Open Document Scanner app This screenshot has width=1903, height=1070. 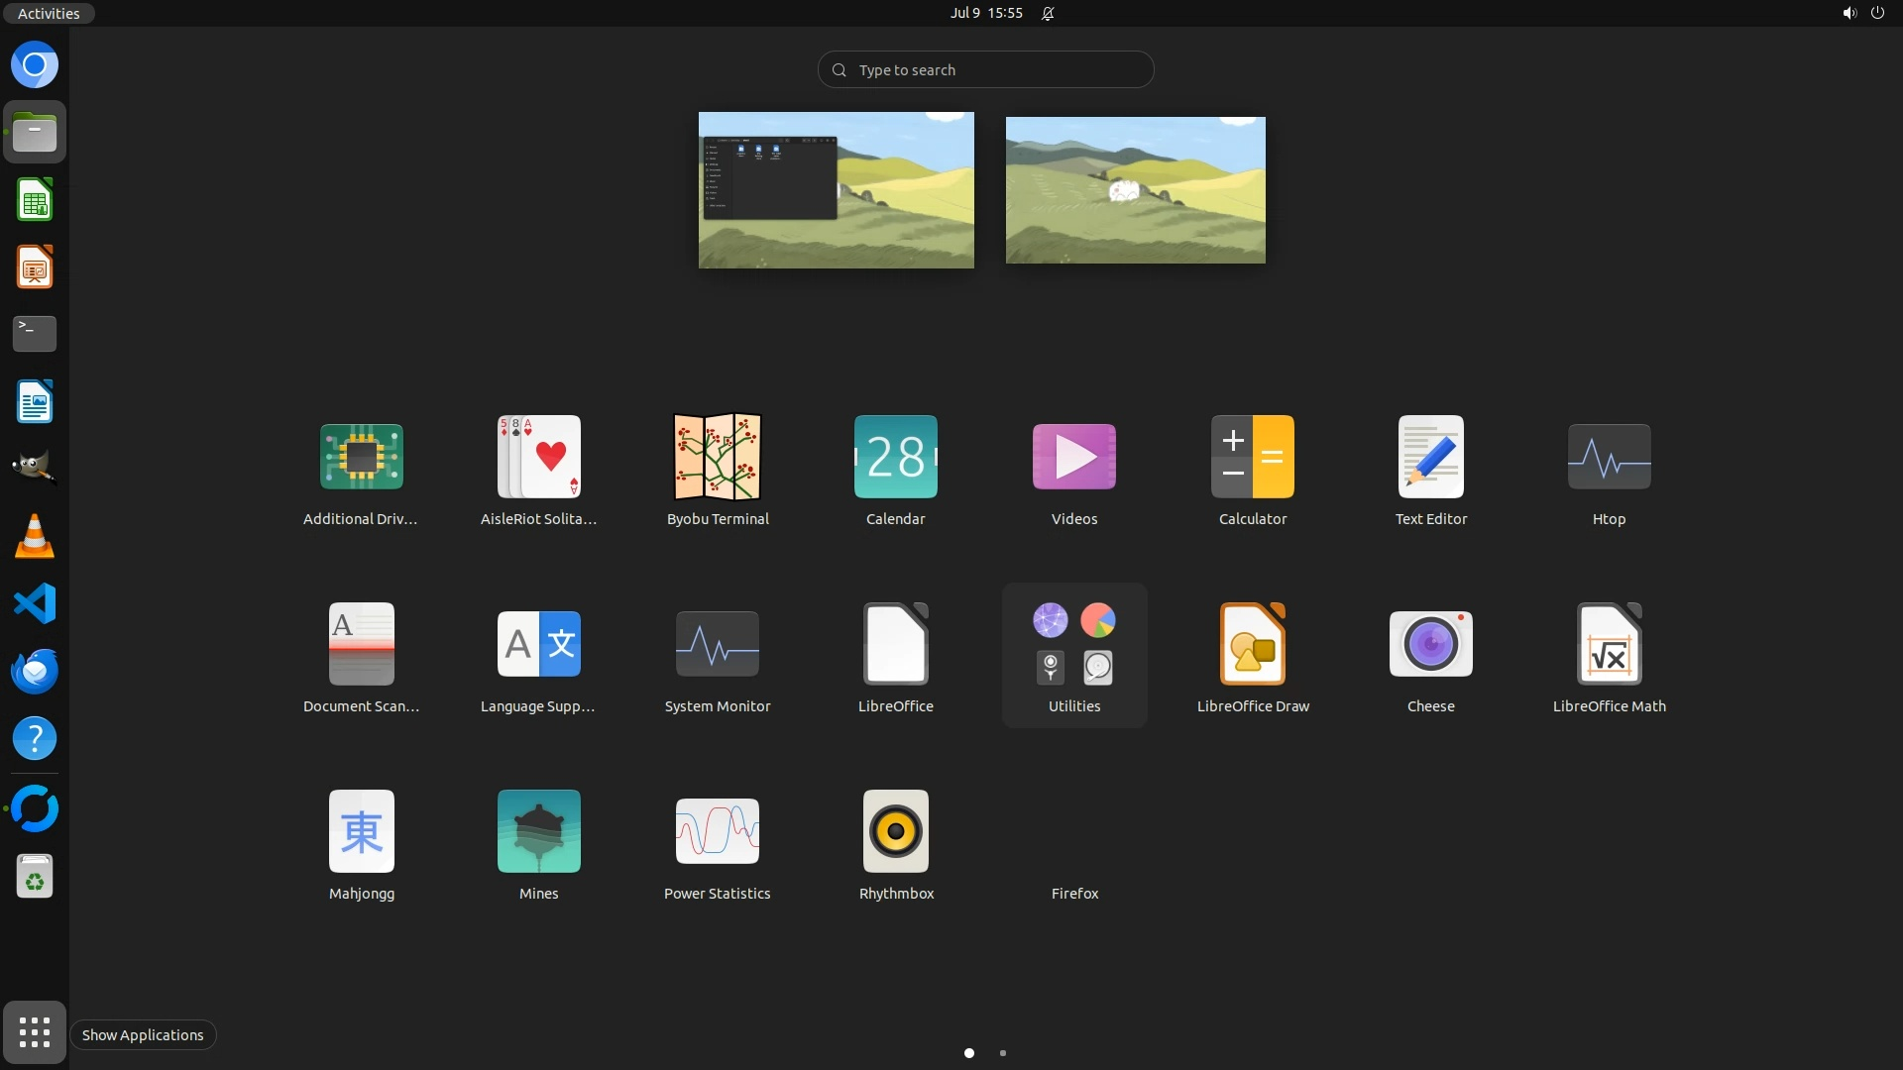[x=361, y=645]
